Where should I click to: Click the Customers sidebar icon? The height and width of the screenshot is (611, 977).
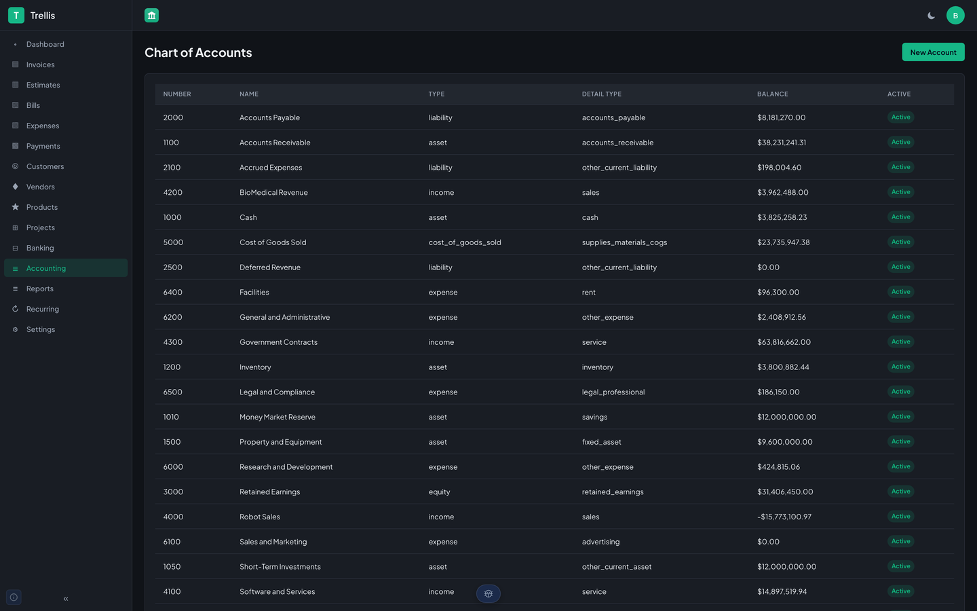16,166
